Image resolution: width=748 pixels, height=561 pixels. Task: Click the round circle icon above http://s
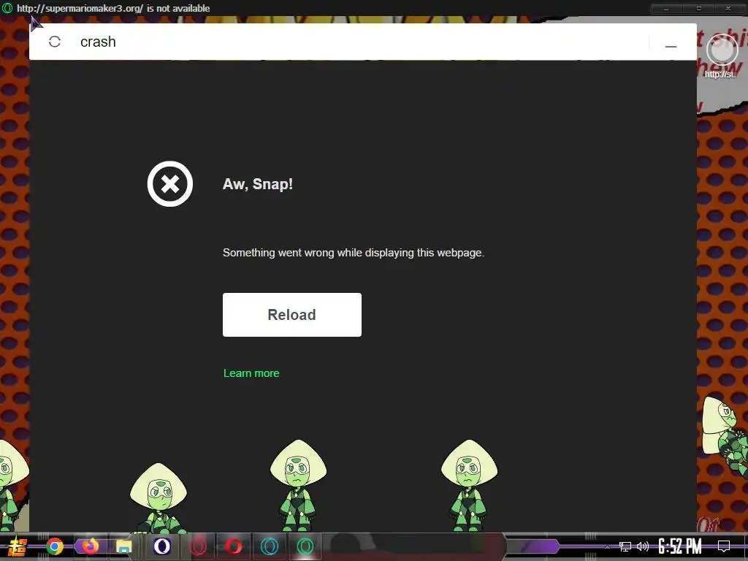pyautogui.click(x=722, y=50)
